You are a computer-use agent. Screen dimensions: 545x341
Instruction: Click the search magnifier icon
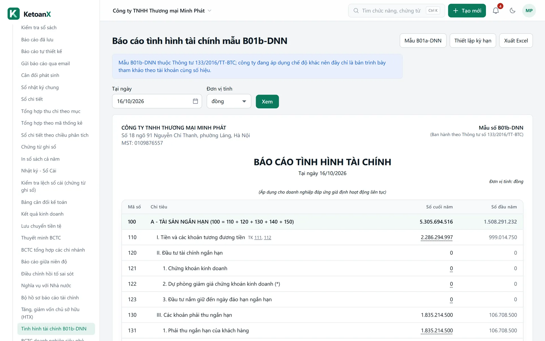pyautogui.click(x=356, y=11)
